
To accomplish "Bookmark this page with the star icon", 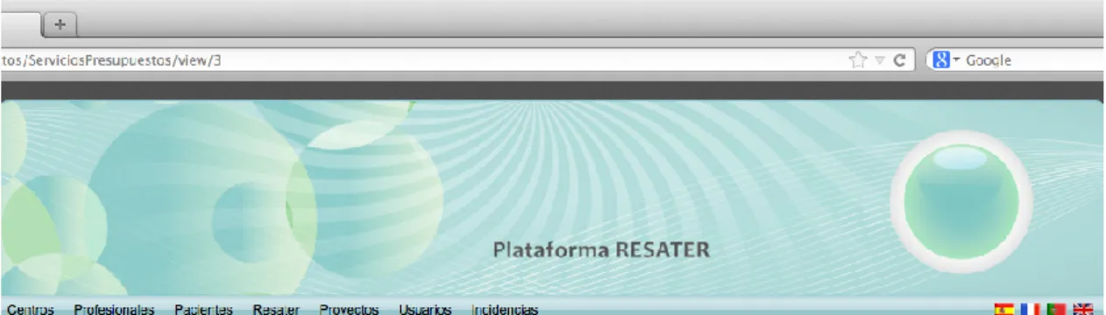I will [857, 60].
